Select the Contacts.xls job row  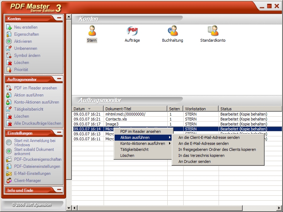click(177, 119)
